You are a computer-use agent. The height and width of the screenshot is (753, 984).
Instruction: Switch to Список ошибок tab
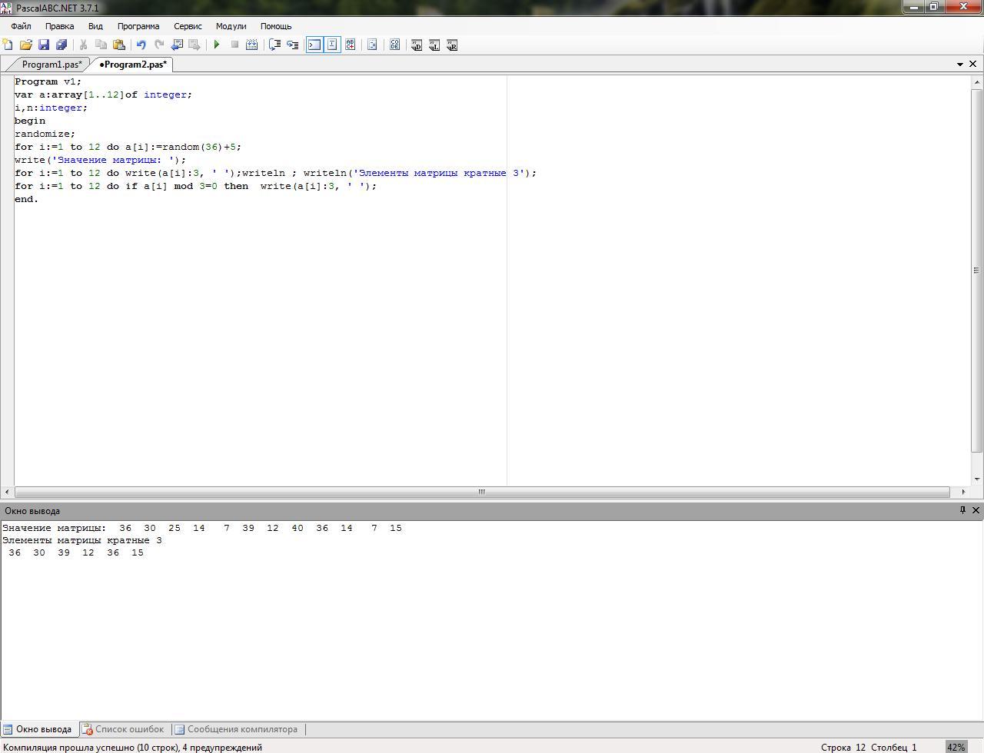click(x=123, y=729)
